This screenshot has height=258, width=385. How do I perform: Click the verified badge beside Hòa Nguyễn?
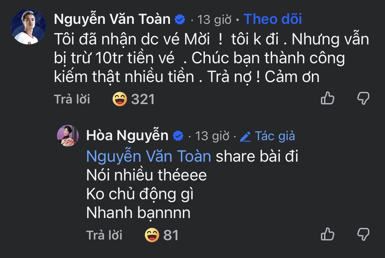[x=177, y=135]
